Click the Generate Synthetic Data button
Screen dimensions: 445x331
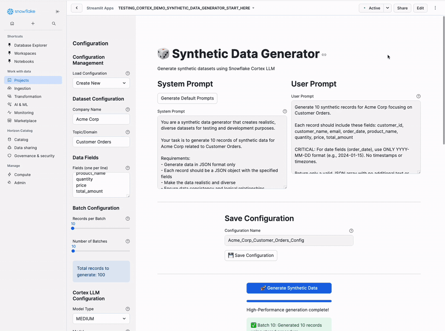tap(289, 288)
